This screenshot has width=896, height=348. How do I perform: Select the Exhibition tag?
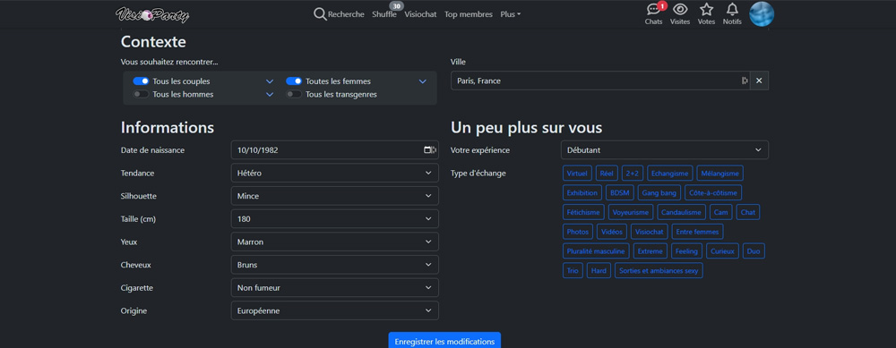point(582,193)
